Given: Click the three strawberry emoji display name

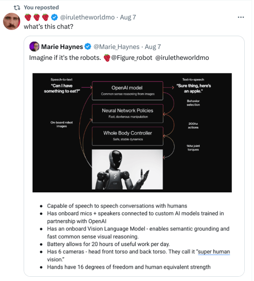Looking at the screenshot, I should tap(36, 17).
